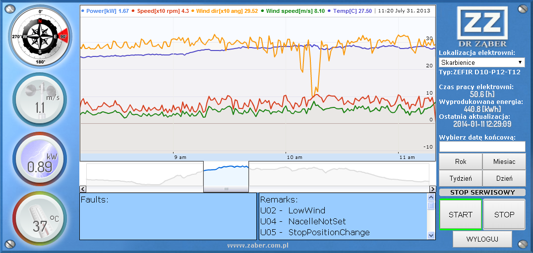Click the anemometer wind speed gauge

coord(40,100)
